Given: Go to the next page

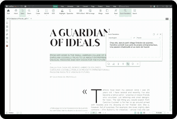Looking at the screenshot, I should [103, 113].
